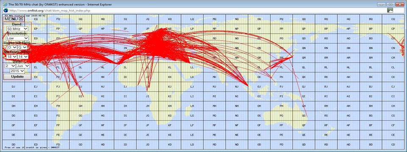Open the month dropdown showing Jun
Screen dimensions: 407x152
[x=23, y=66]
